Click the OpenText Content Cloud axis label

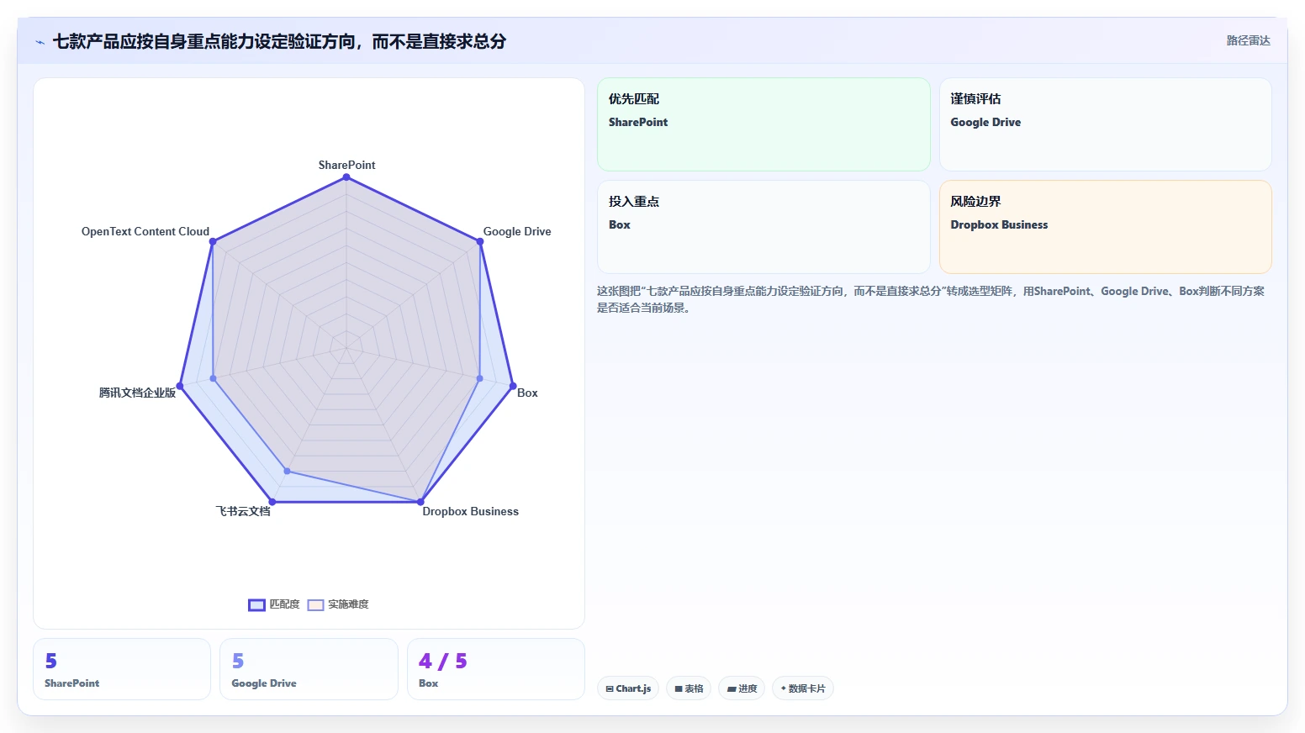(x=145, y=231)
